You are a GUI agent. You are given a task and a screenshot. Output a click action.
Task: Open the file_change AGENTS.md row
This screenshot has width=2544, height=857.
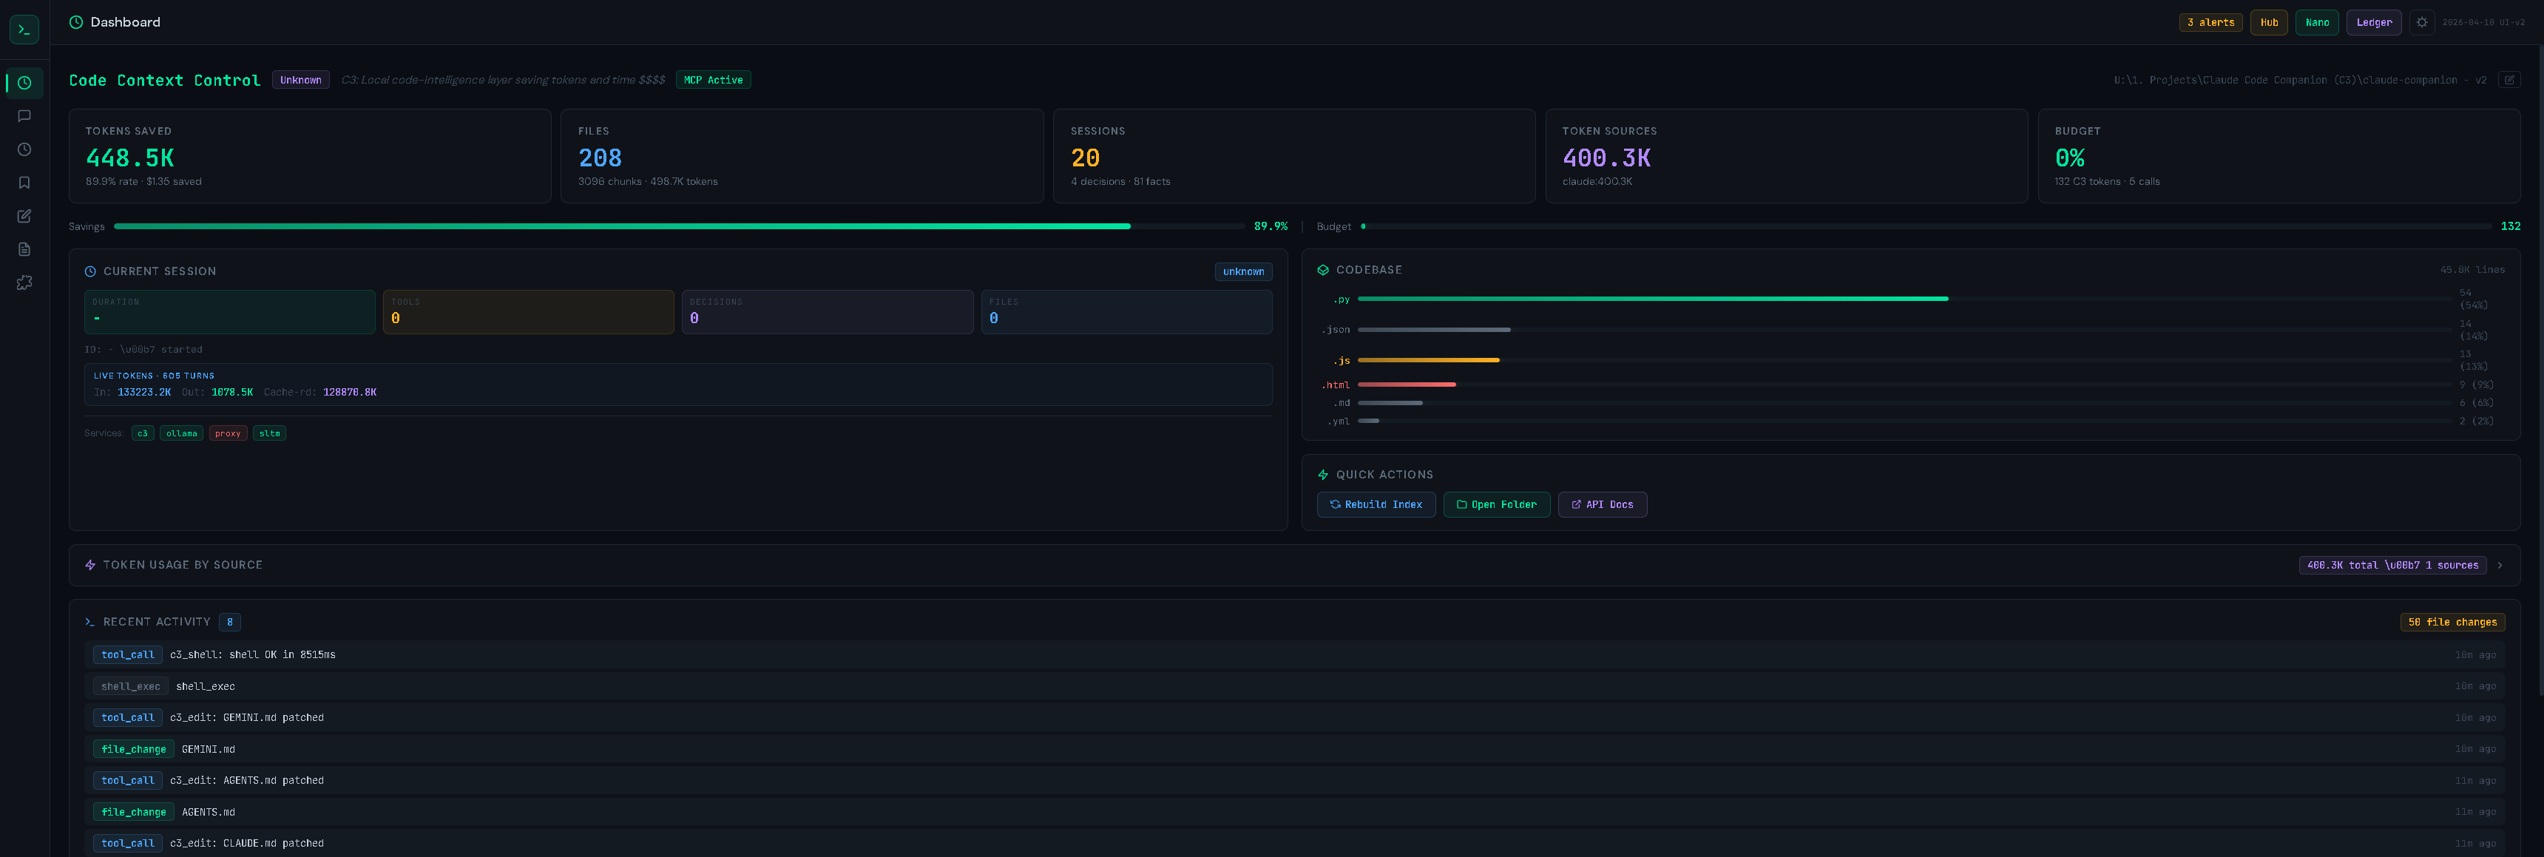pyautogui.click(x=1295, y=813)
